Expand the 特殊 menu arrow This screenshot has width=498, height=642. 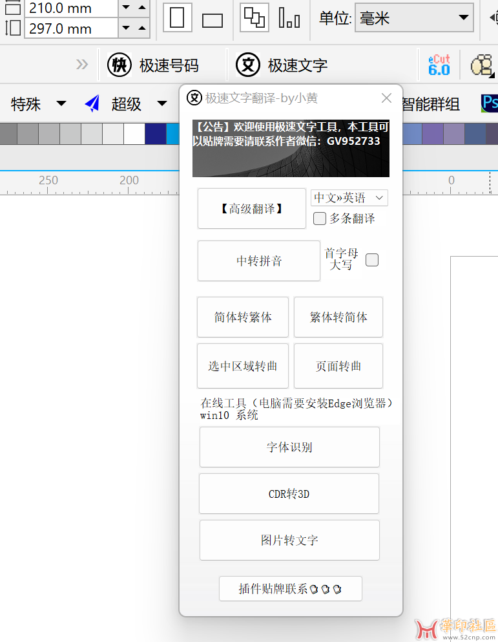click(61, 103)
